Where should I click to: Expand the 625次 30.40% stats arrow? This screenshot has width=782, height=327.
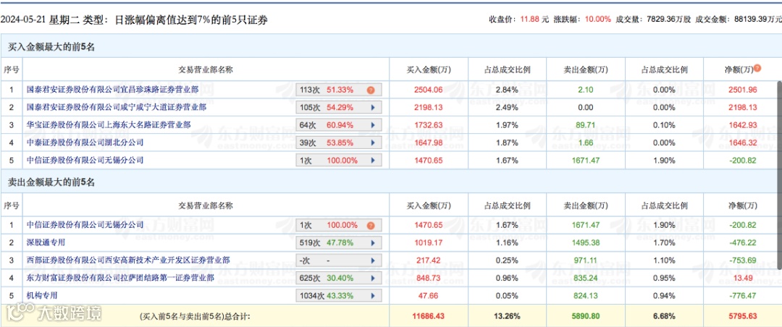(x=372, y=278)
